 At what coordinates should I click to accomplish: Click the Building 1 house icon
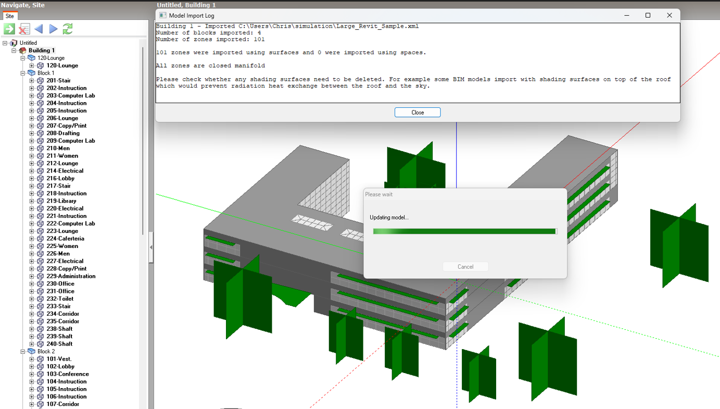(22, 51)
